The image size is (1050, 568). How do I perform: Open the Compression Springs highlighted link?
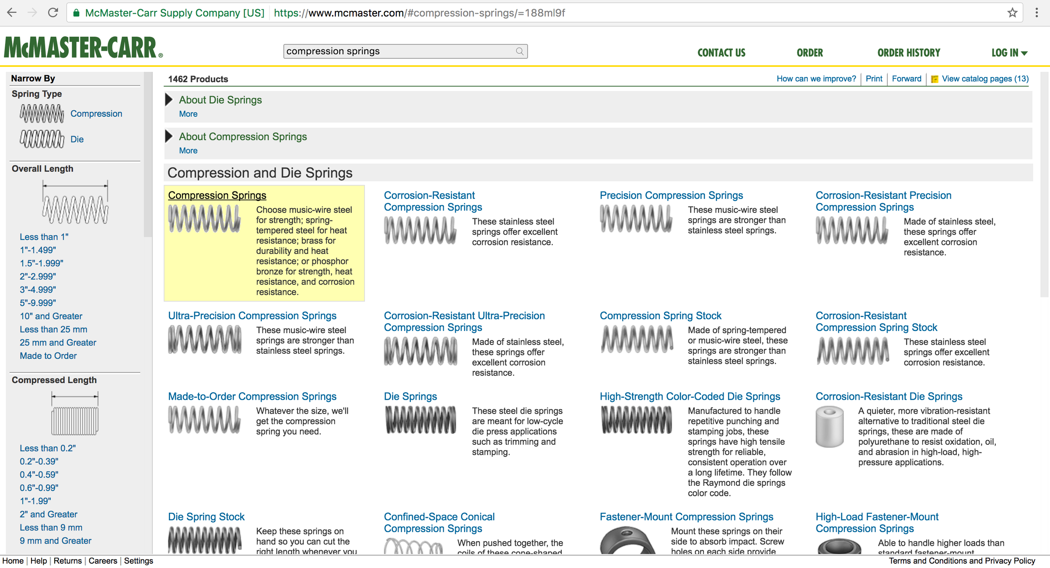pyautogui.click(x=217, y=195)
